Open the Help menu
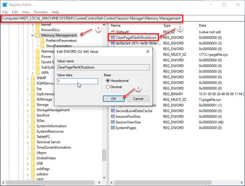The height and width of the screenshot is (186, 245). [55, 12]
